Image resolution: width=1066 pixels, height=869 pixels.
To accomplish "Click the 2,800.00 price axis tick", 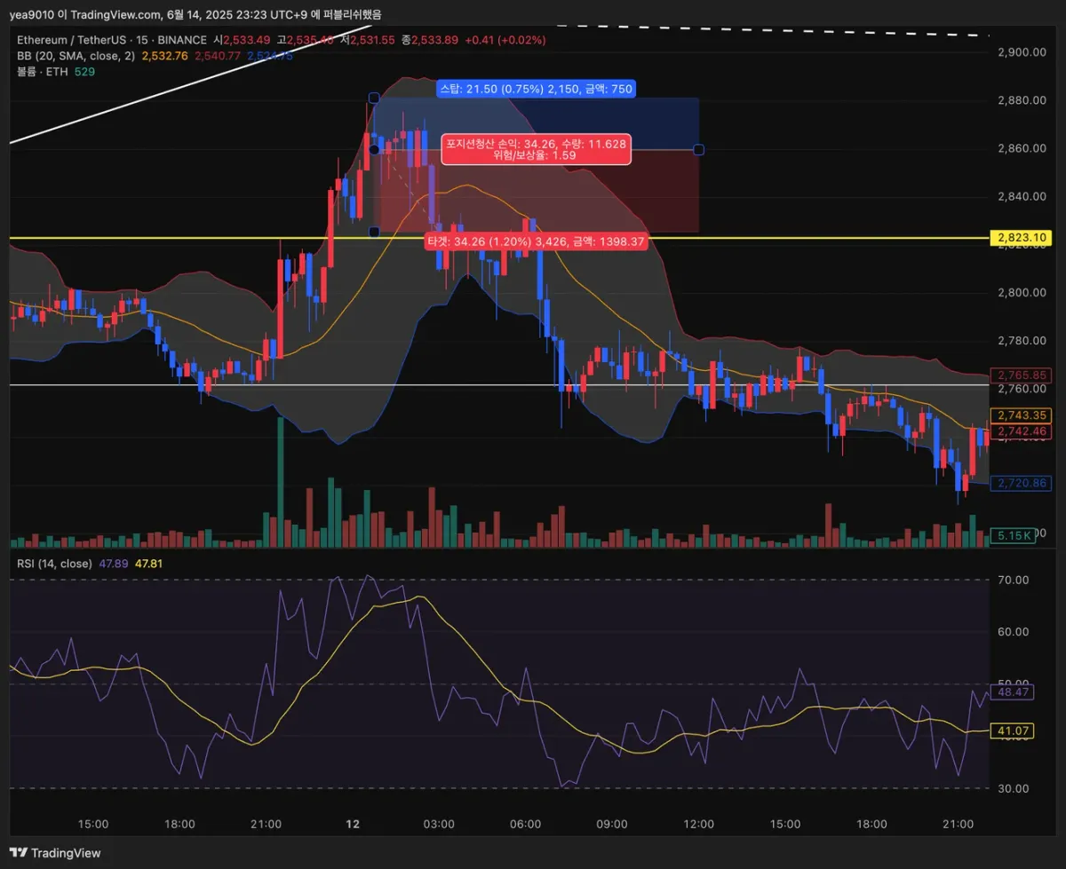I will [1020, 292].
